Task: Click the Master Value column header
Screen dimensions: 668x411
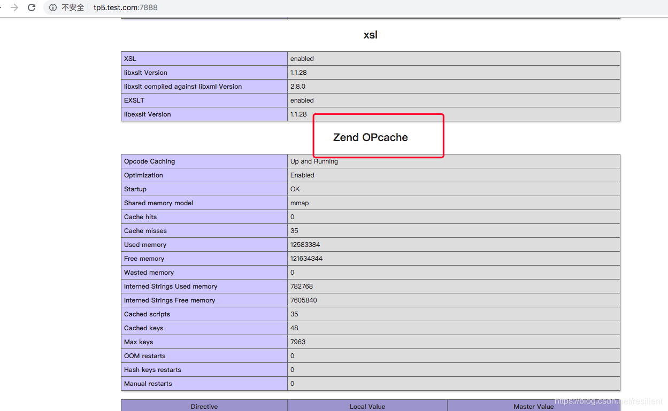Action: click(x=534, y=407)
